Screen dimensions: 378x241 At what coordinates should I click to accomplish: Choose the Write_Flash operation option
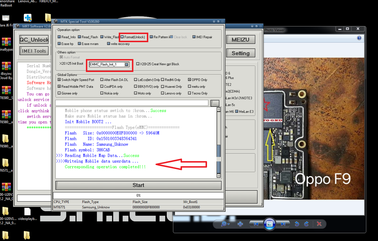(102, 37)
